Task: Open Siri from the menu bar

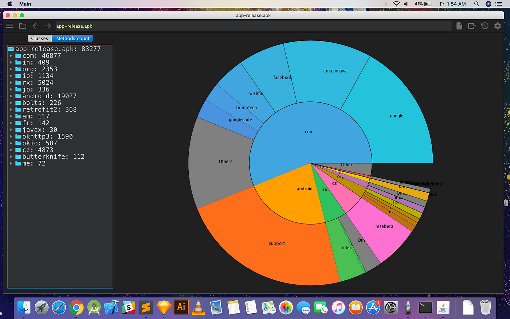Action: tap(489, 4)
